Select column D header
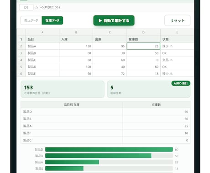210x173 pixels. click(x=143, y=32)
